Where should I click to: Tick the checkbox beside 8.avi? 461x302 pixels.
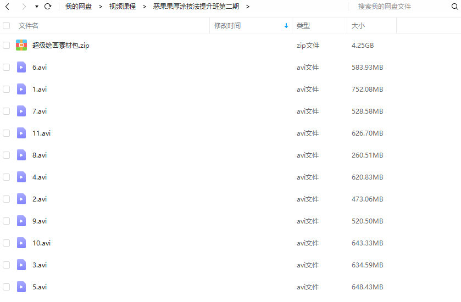pyautogui.click(x=7, y=155)
